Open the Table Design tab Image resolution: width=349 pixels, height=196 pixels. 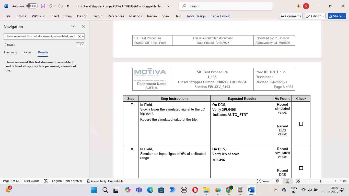196,16
